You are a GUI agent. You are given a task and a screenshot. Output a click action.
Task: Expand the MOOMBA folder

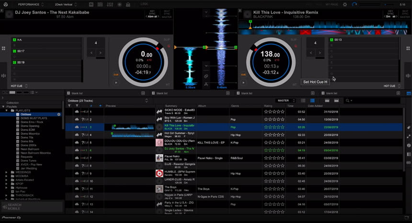click(x=7, y=176)
